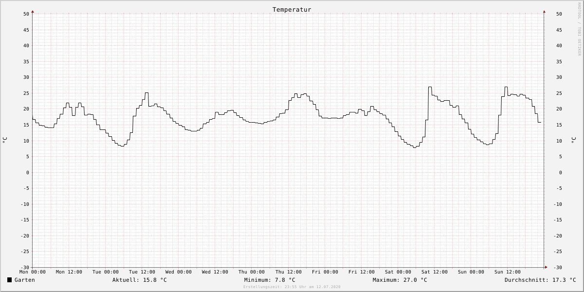
Task: Select the Wed 12:00 time axis label
Action: (215, 272)
